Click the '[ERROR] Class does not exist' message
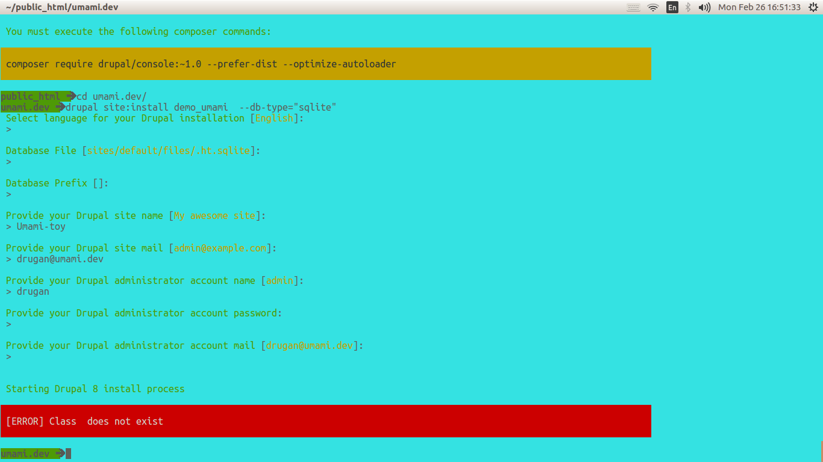823x462 pixels. click(x=84, y=421)
